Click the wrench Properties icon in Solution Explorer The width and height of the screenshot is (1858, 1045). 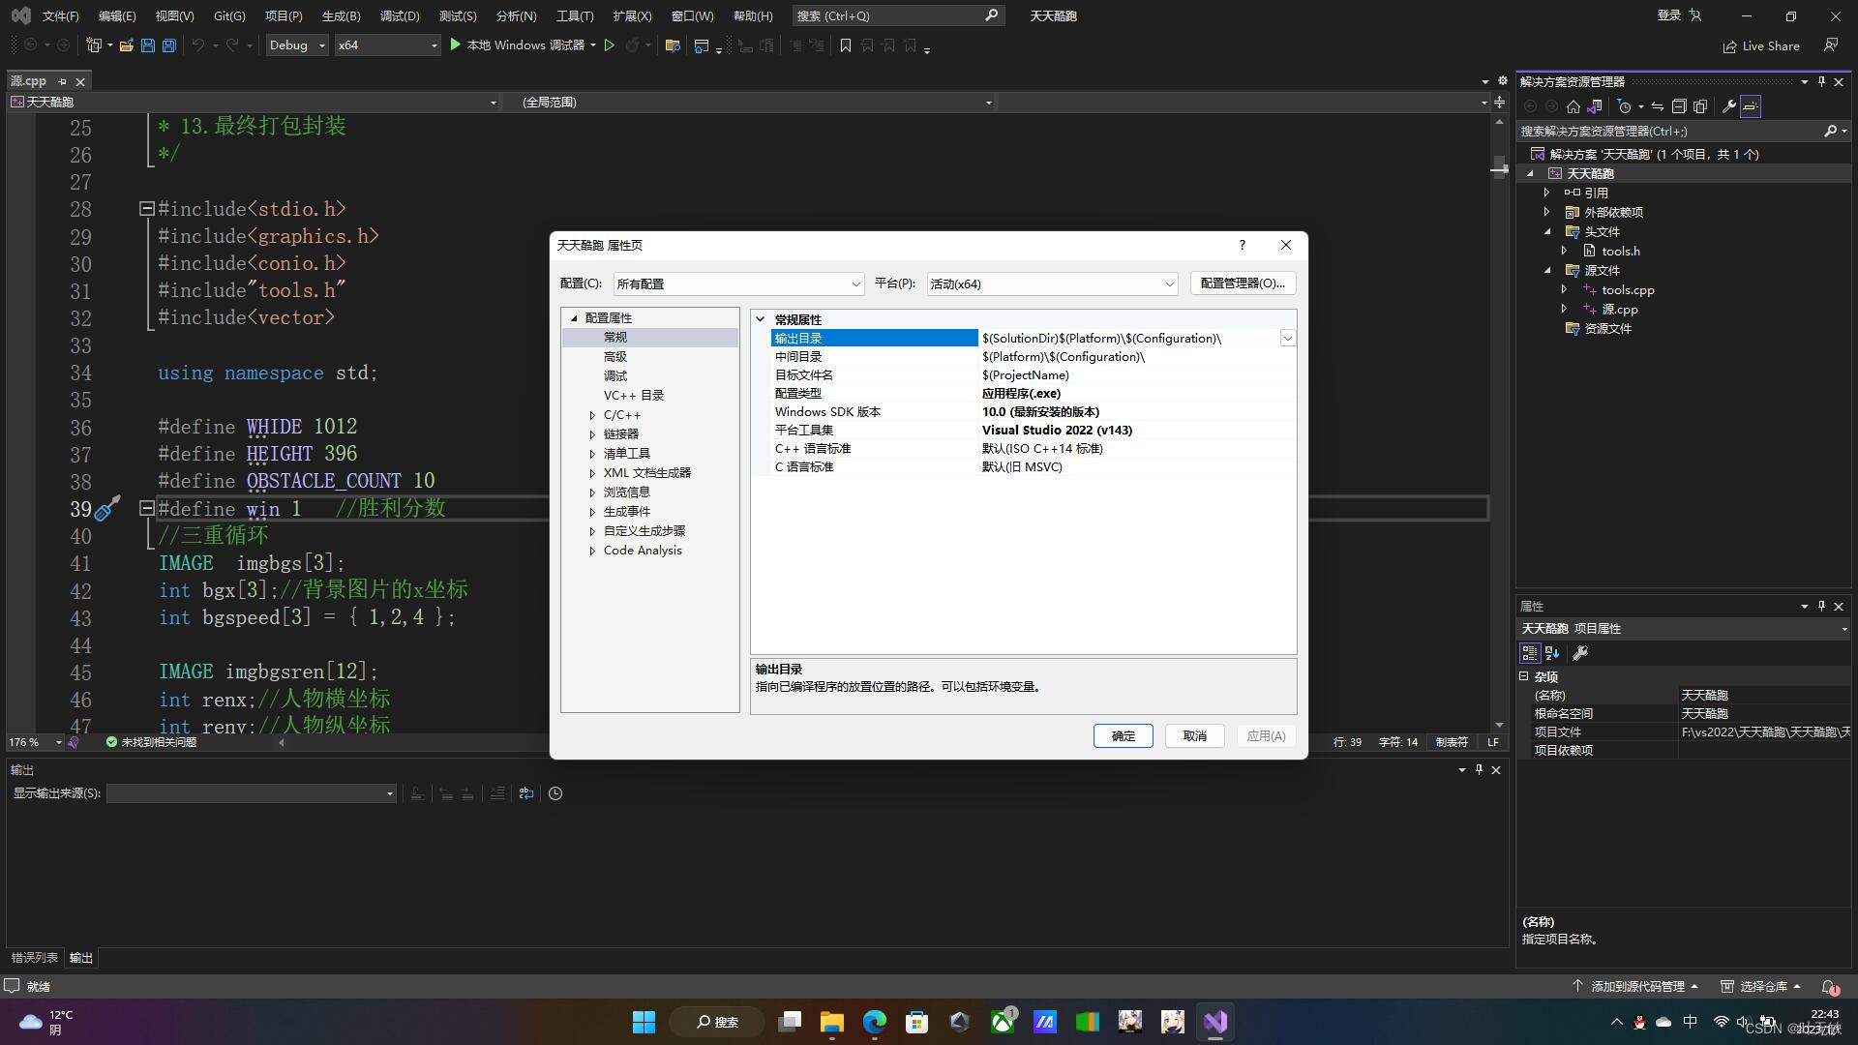click(1728, 106)
